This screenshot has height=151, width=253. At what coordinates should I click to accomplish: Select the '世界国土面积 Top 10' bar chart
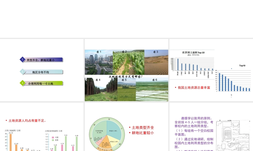pyautogui.click(x=192, y=64)
